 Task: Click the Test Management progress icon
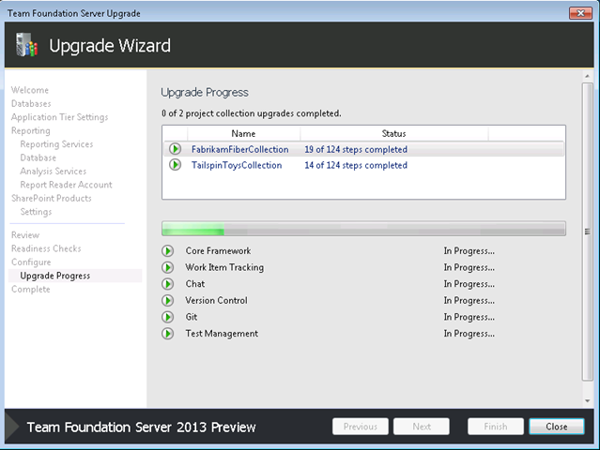(167, 334)
